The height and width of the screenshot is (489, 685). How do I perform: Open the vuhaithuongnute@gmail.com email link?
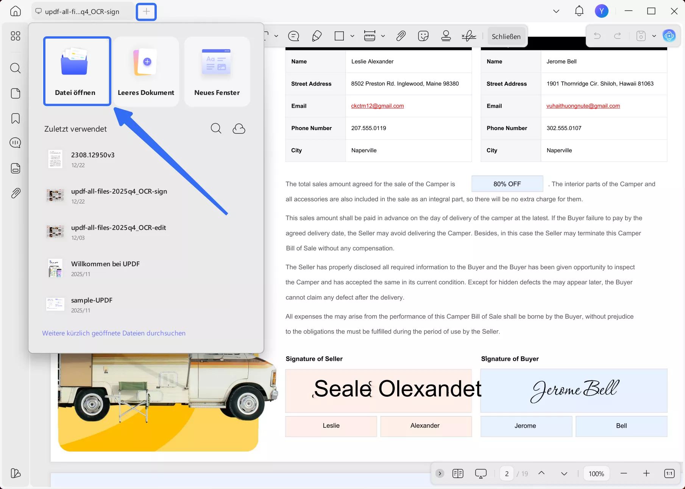point(583,106)
